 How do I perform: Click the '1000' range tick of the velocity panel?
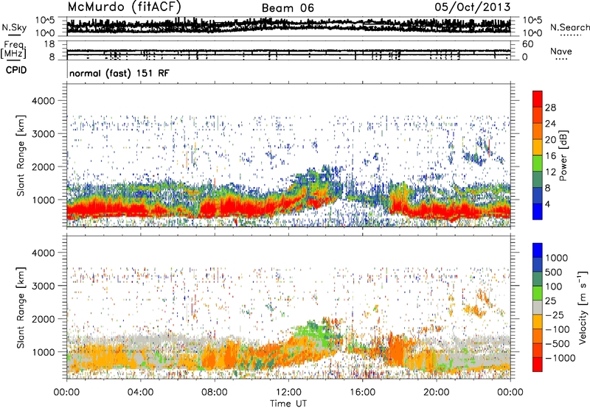pos(43,352)
